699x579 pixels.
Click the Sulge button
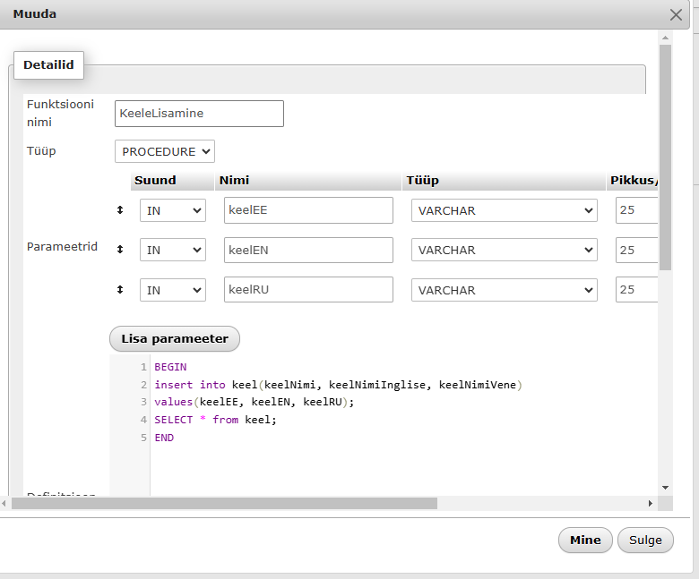pyautogui.click(x=645, y=541)
